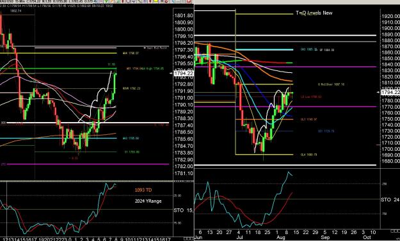This screenshot has width=400, height=241.
Task: Click 1783.80 on the left price axis
Action: [x=184, y=153]
